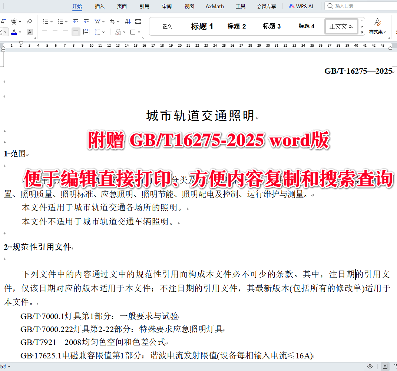Click the increase indent icon
The image size is (397, 371).
tap(86, 21)
